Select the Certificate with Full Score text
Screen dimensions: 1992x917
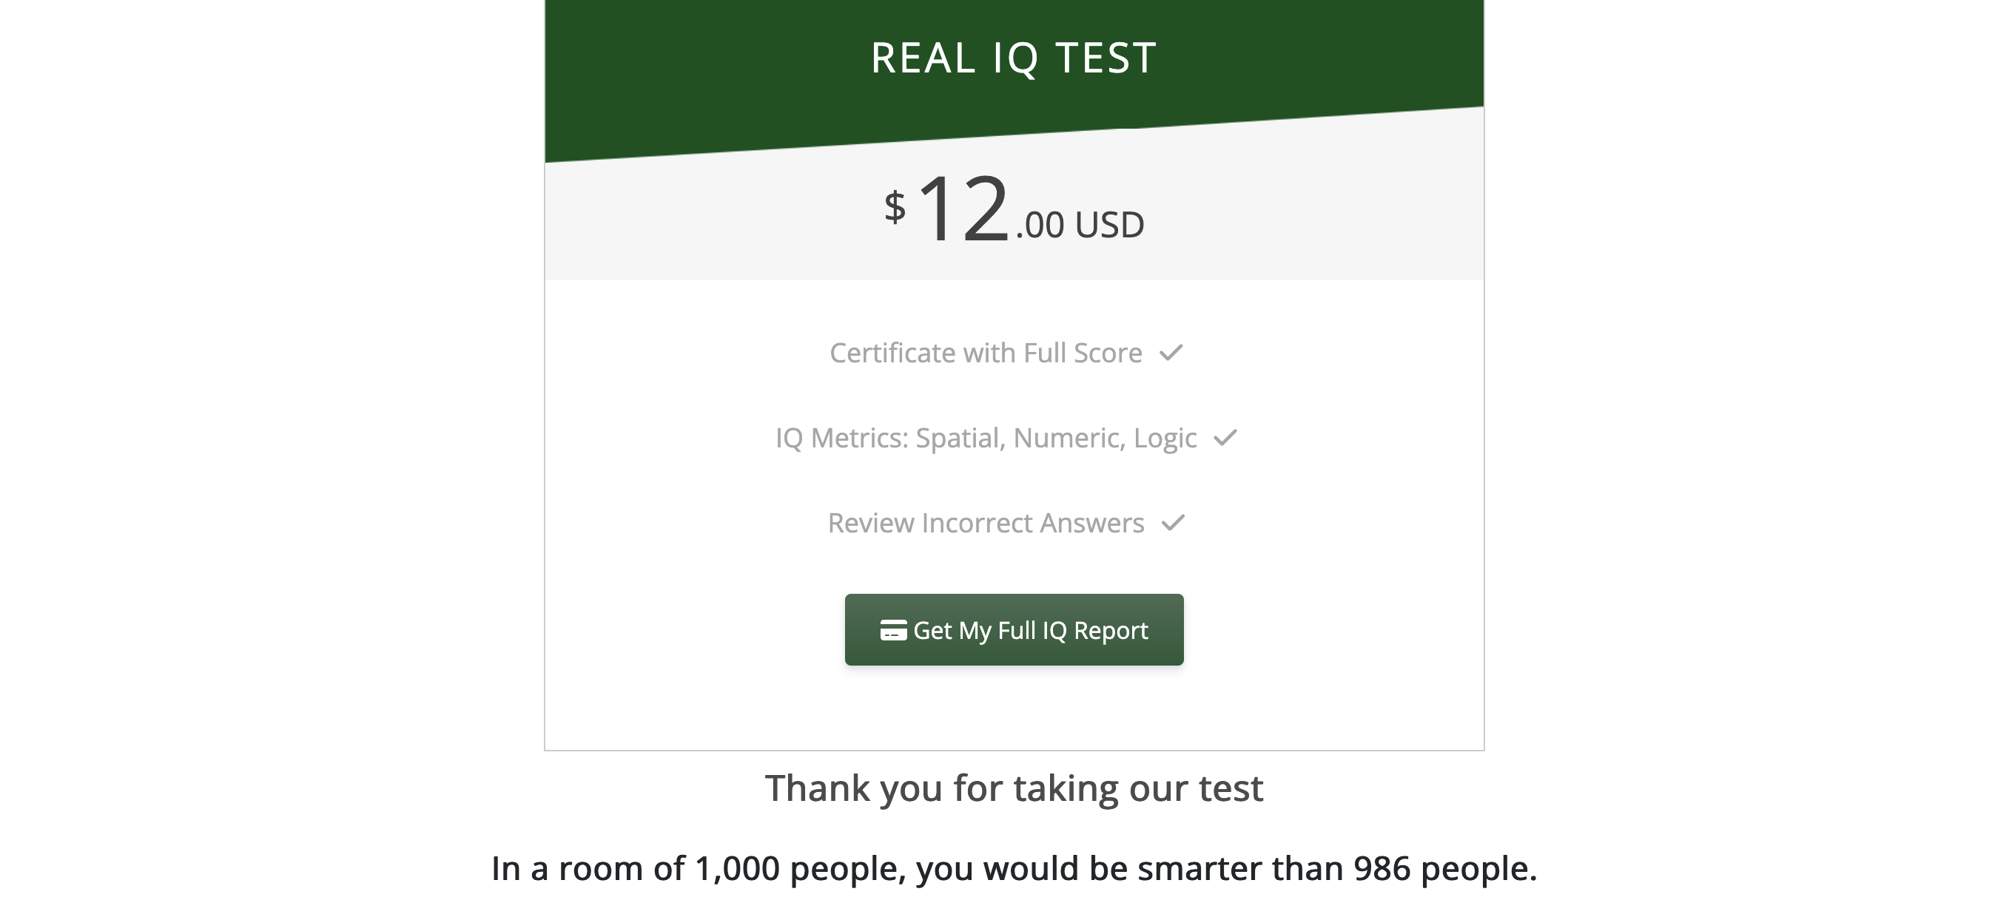pos(986,353)
